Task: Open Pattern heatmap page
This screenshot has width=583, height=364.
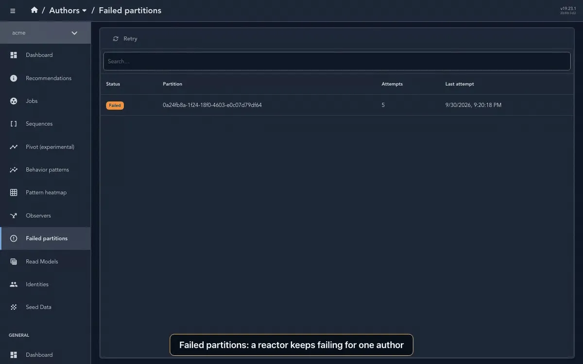Action: click(x=45, y=193)
